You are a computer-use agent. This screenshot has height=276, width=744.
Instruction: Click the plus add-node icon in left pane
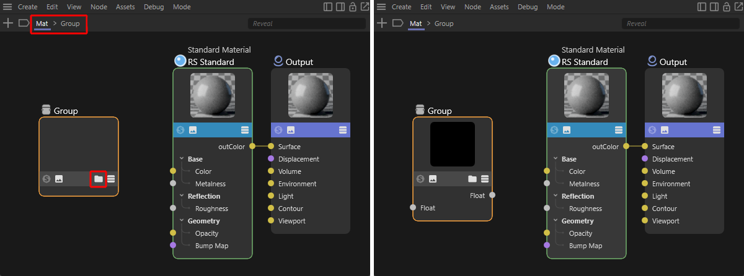point(8,24)
